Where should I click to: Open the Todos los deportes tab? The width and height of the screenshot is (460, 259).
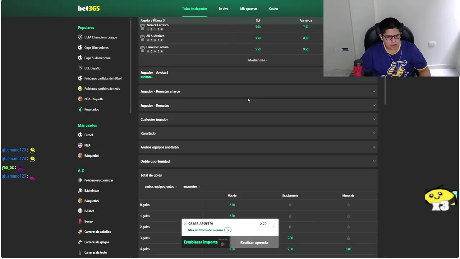click(194, 9)
